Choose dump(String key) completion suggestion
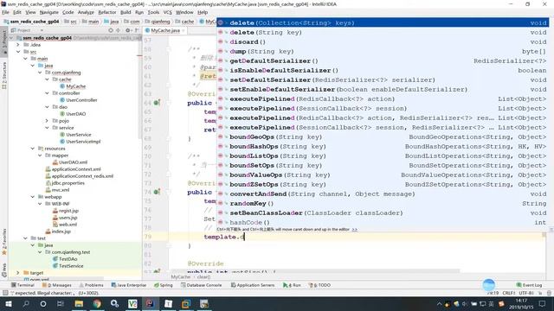The height and width of the screenshot is (311, 554). (383, 52)
